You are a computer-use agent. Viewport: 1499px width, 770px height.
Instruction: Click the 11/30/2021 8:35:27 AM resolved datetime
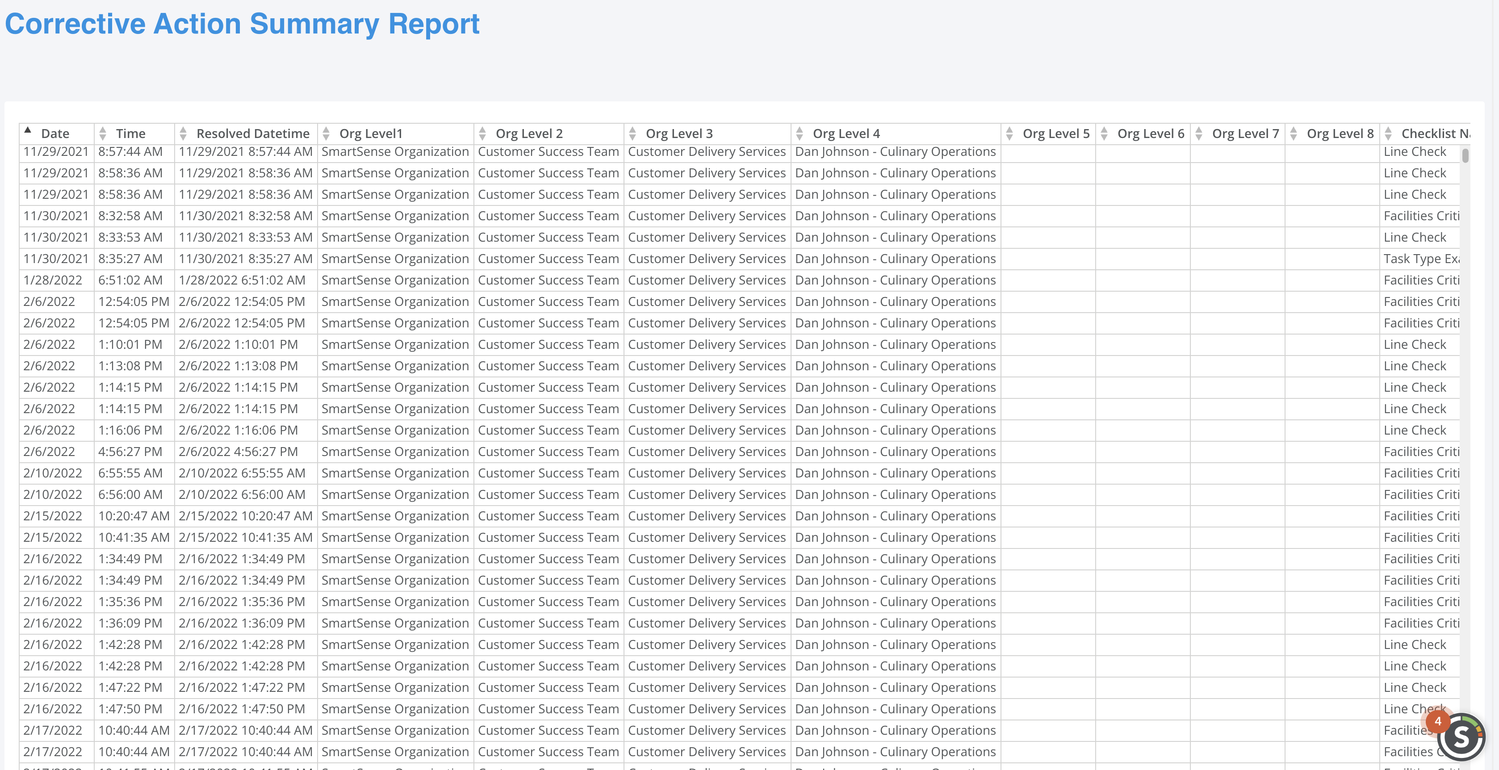246,259
